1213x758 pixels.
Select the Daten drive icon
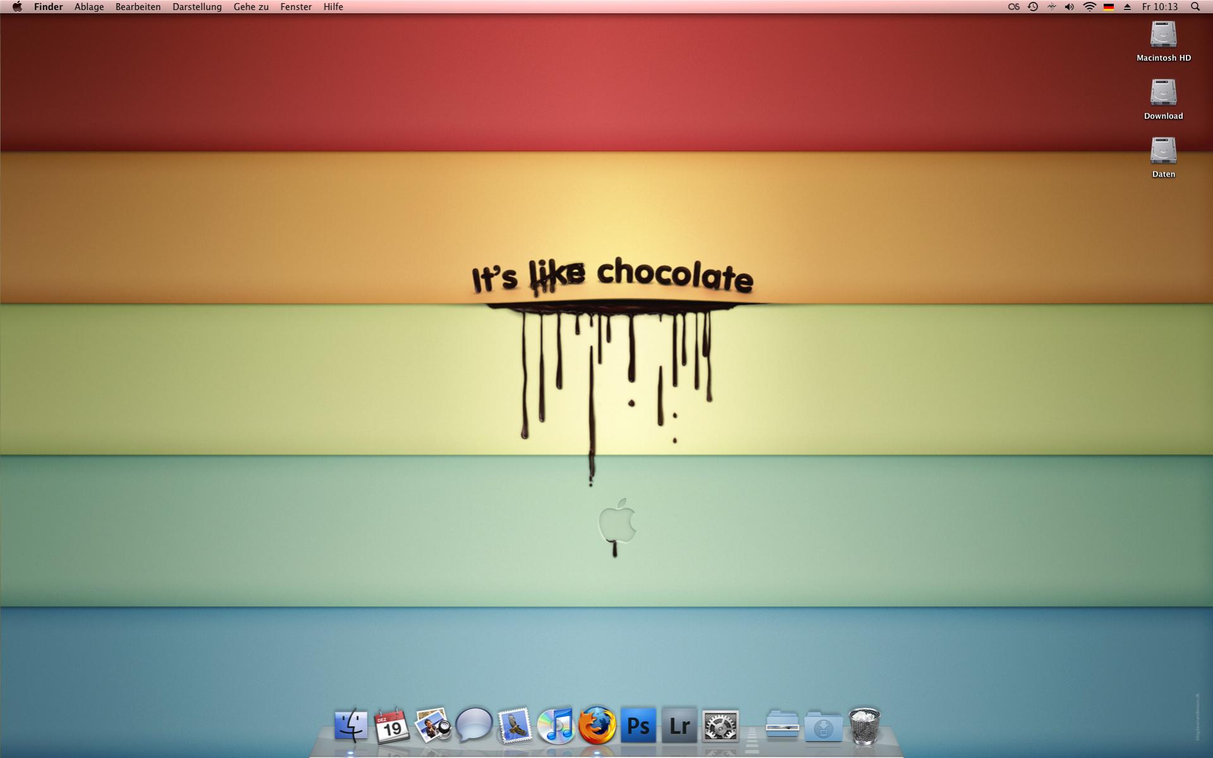point(1163,150)
